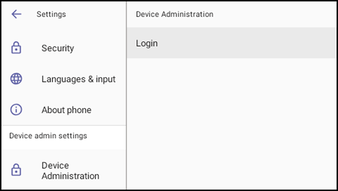This screenshot has width=338, height=191.
Task: Click the Device Administration padlock icon
Action: 16,170
